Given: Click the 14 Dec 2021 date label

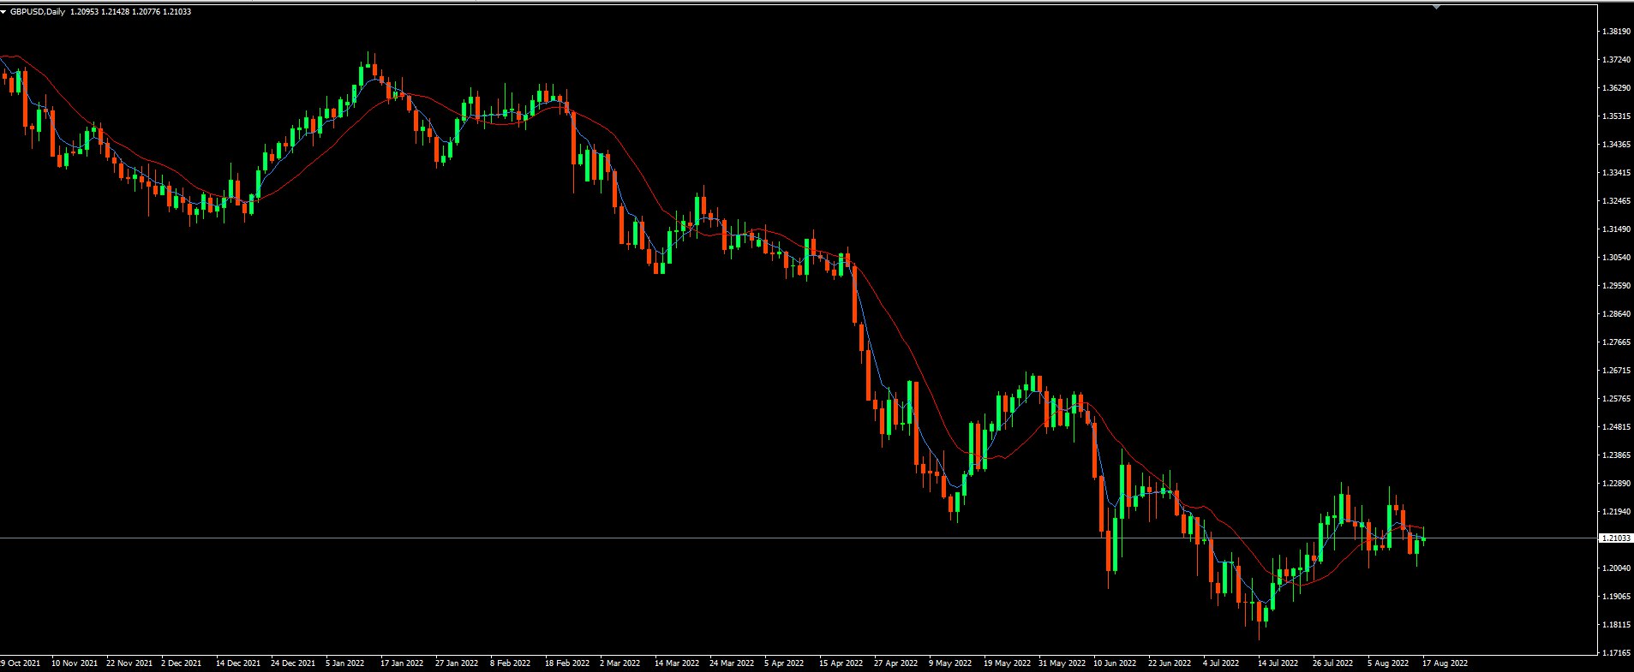Looking at the screenshot, I should click(238, 663).
